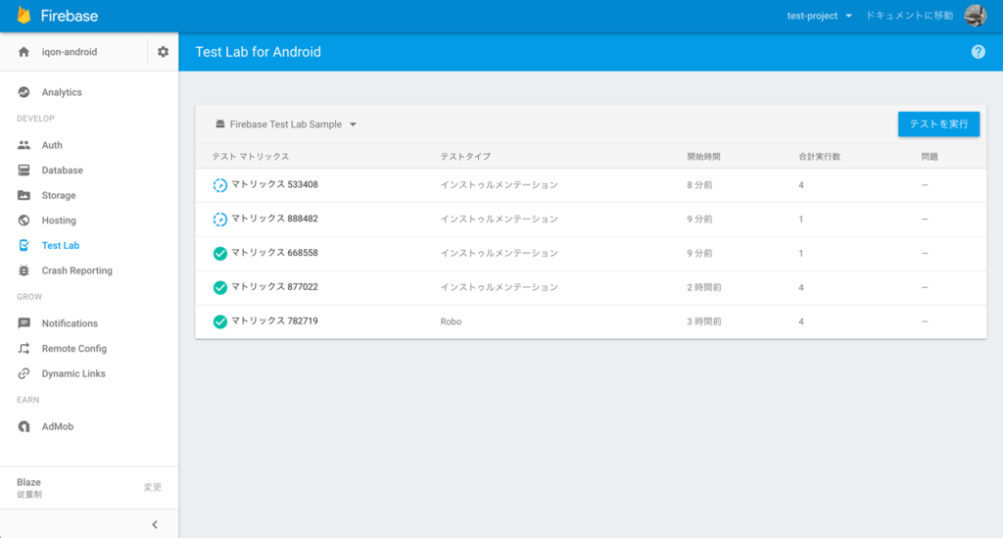
Task: Click テスト マトリックス column header
Action: pos(251,157)
